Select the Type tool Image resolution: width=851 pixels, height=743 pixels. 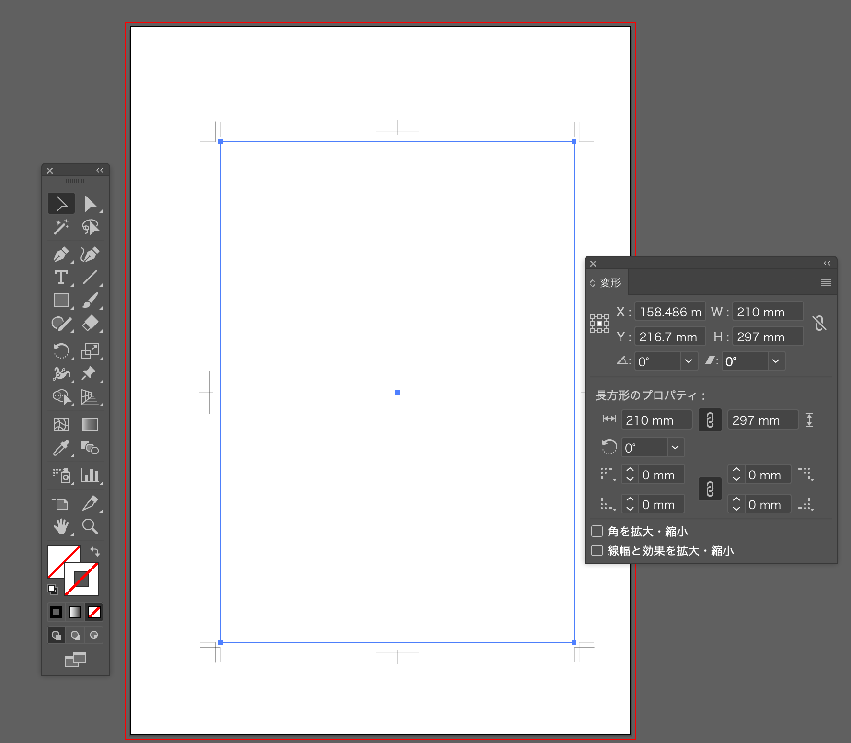(x=61, y=277)
